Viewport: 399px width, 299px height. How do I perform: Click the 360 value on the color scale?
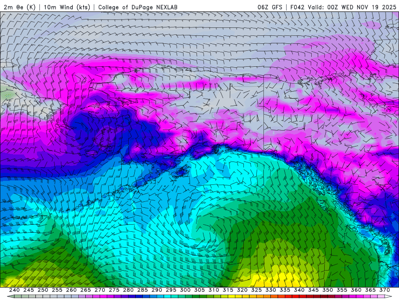pyautogui.click(x=356, y=290)
